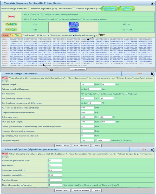Choose Wallace's Tm formula
The width and height of the screenshot is (156, 194).
[126, 94]
